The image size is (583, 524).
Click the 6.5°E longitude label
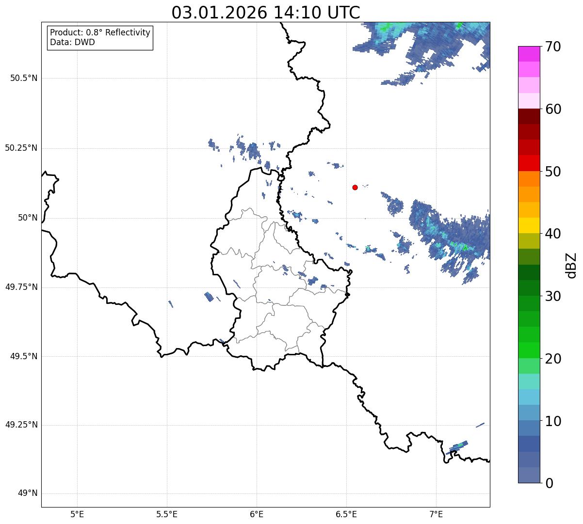pyautogui.click(x=346, y=514)
